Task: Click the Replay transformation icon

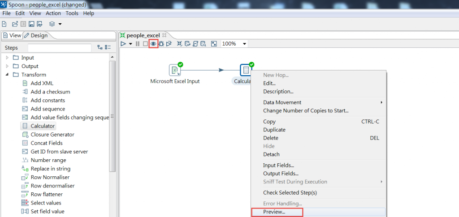Action: click(169, 44)
